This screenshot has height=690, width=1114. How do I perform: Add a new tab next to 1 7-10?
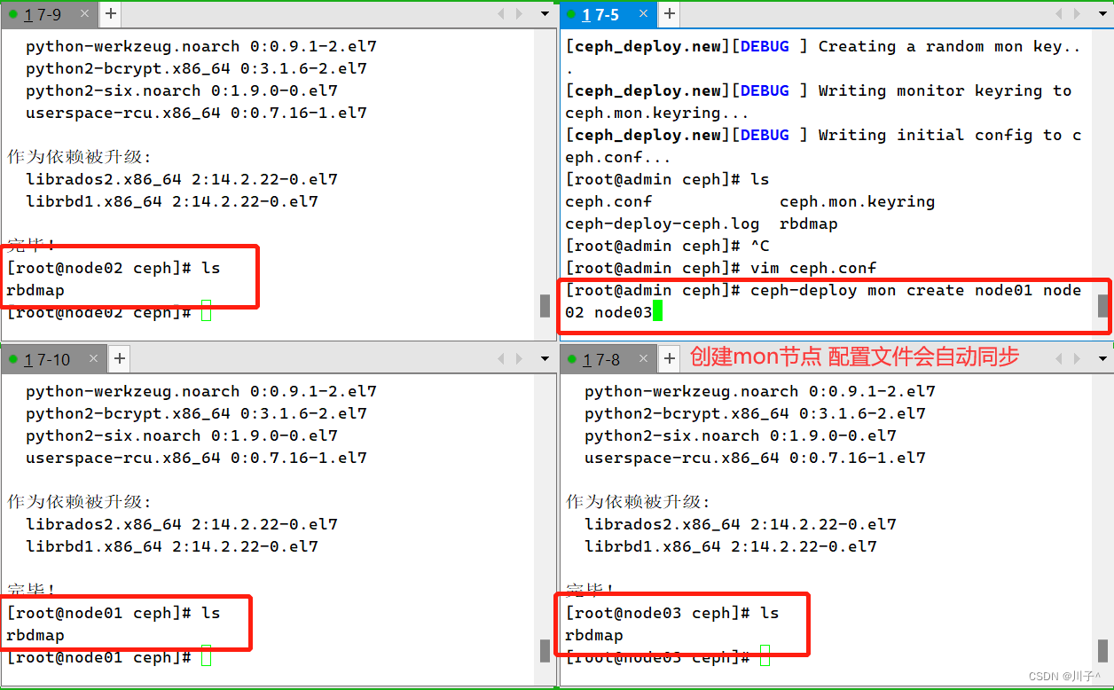119,359
